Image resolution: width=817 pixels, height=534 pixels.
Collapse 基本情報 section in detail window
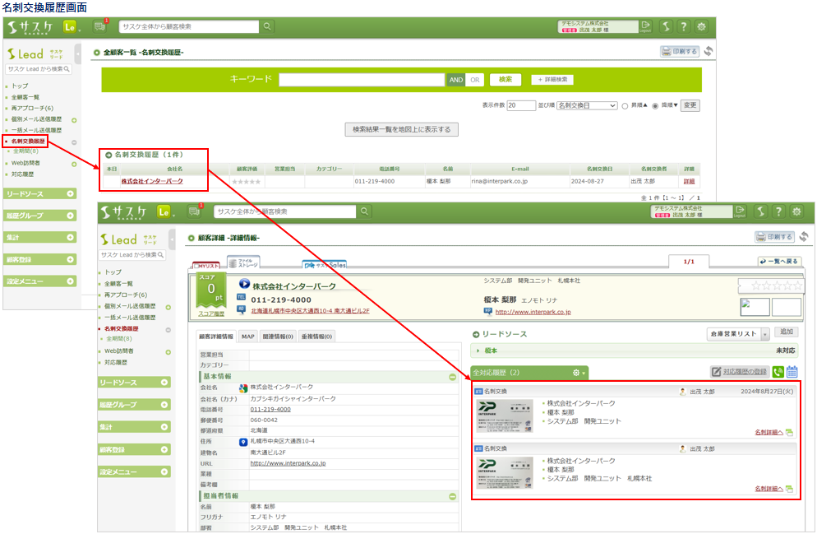pos(452,377)
